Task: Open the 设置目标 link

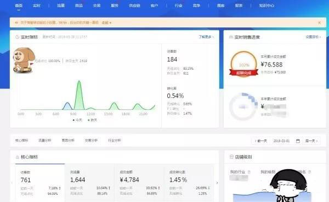Action: tap(313, 37)
